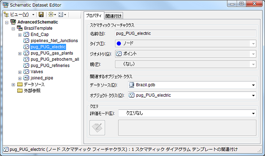Image resolution: width=265 pixels, height=156 pixels.
Task: Collapse the AdvancedSchematic root node
Action: coord(7,22)
